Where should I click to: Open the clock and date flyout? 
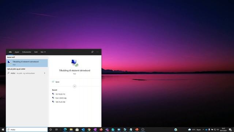223,129
